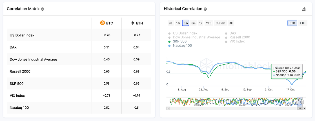Viewport: 315px width, 121px height.
Task: Click ETH DAX correlation value 0.64
Action: point(136,47)
